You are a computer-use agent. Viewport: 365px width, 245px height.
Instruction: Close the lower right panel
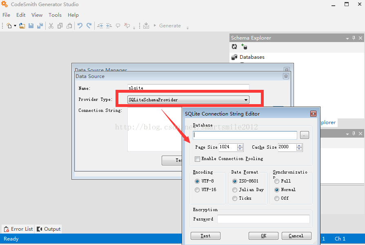361,134
